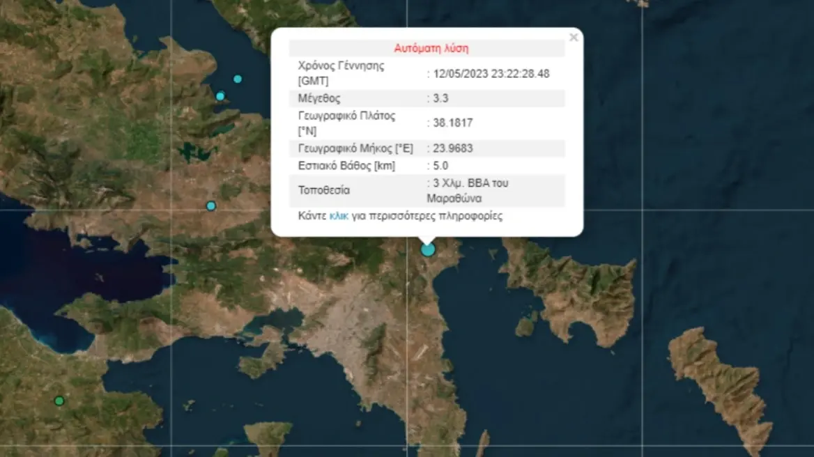Open the earthquake epicenter marker below the info window

click(428, 248)
